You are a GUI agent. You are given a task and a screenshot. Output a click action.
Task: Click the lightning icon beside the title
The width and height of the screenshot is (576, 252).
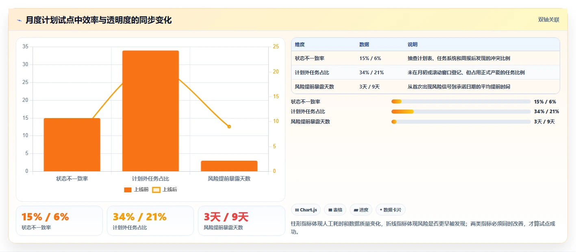point(20,20)
